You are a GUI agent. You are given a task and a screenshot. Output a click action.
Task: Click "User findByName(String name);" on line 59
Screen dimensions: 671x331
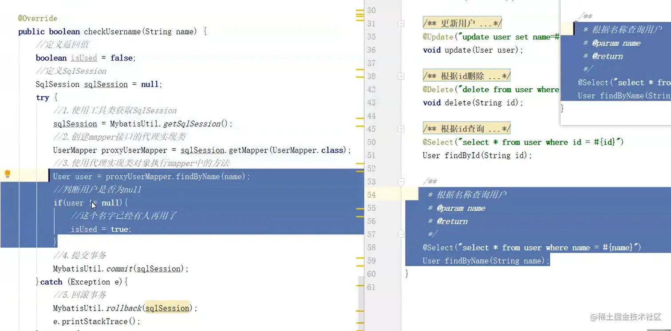pyautogui.click(x=486, y=261)
